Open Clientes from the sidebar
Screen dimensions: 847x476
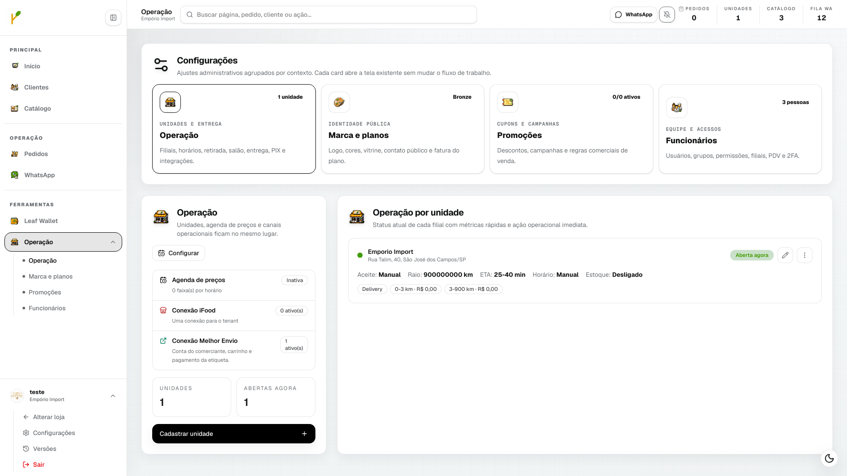tap(63, 87)
